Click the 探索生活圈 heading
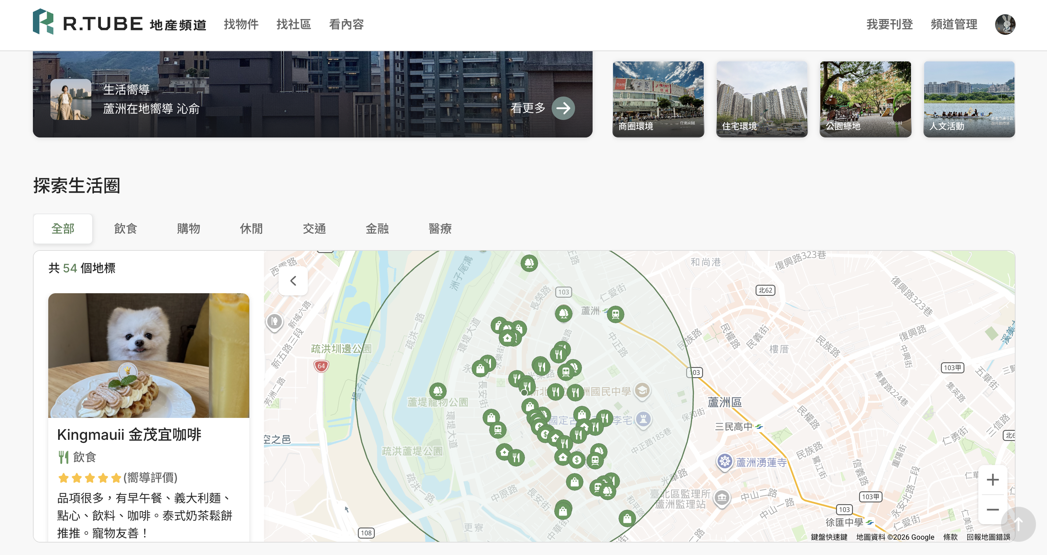This screenshot has width=1047, height=555. 77,186
